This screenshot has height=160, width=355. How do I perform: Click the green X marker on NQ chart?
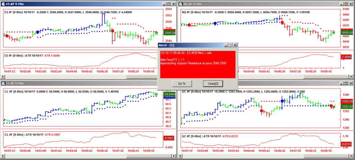(x=334, y=33)
